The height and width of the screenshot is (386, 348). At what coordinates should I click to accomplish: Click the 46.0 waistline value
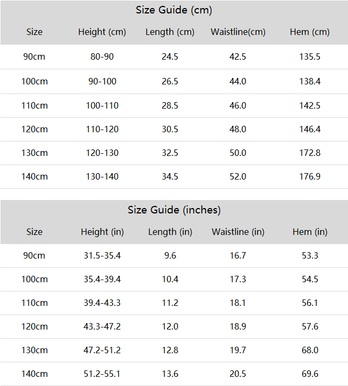click(238, 105)
